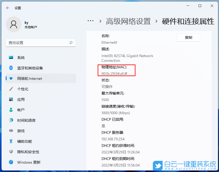Go back using the arrow button
The height and width of the screenshot is (172, 219).
coord(7,8)
